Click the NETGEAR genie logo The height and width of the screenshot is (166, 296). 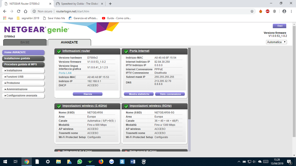click(37, 30)
